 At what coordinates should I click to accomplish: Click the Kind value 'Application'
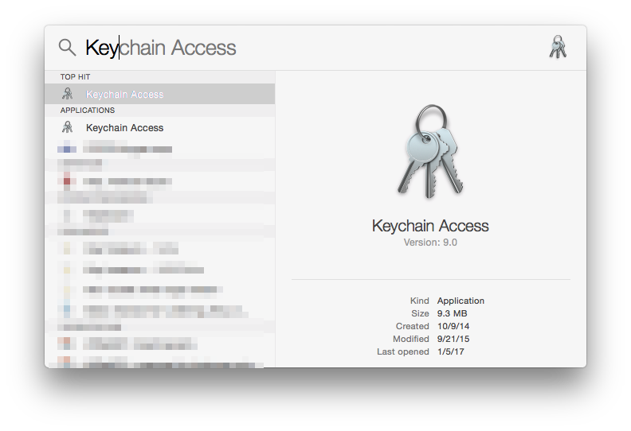click(x=461, y=301)
